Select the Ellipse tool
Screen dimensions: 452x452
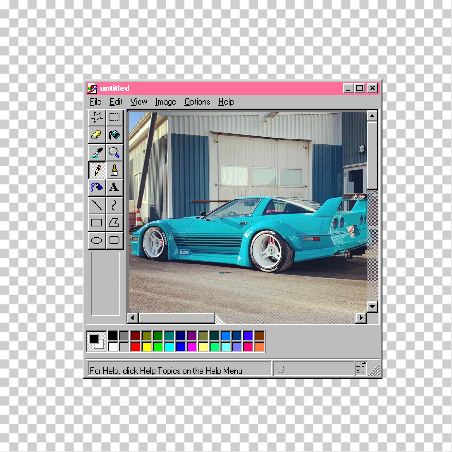tap(97, 240)
